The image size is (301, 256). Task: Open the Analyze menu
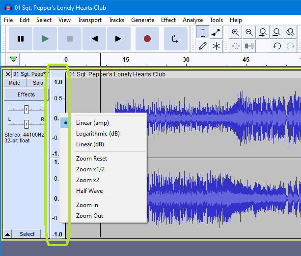pyautogui.click(x=193, y=20)
